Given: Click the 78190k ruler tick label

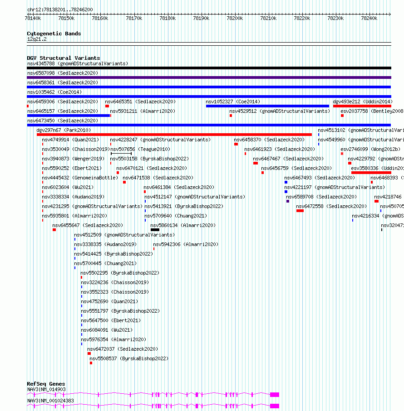Looking at the screenshot, I should point(201,18).
